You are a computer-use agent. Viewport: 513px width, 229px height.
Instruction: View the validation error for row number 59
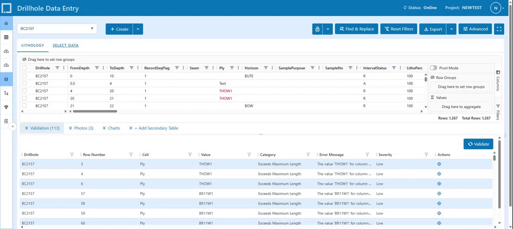pyautogui.click(x=439, y=213)
